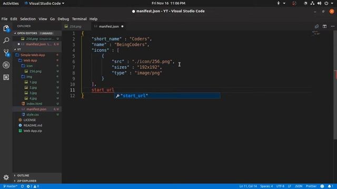Click the open changes icon in editor toolbar
Image resolution: width=337 pixels, height=189 pixels.
click(x=316, y=26)
